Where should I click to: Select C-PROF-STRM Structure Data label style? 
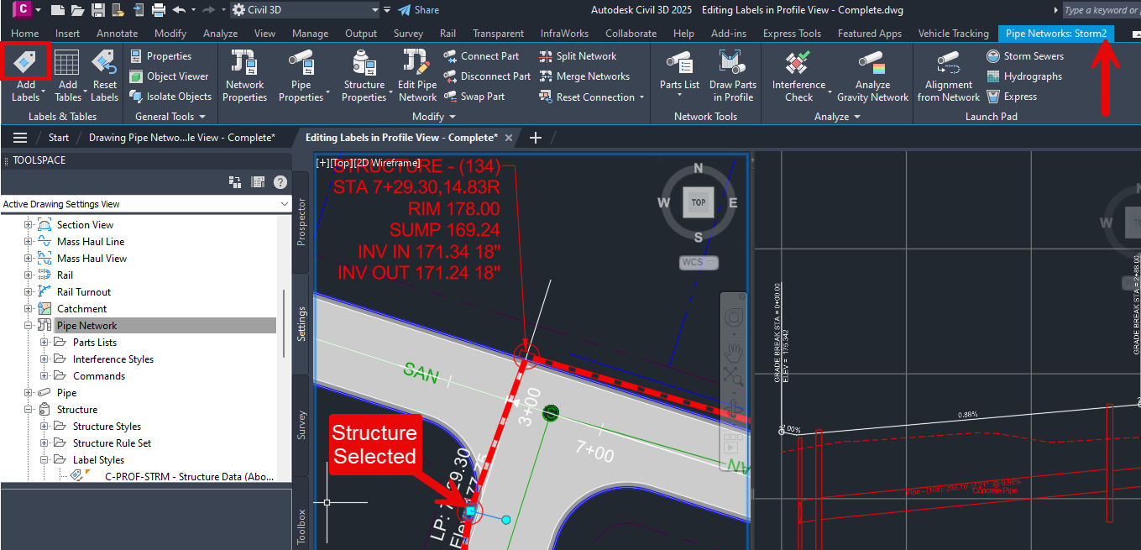[190, 477]
